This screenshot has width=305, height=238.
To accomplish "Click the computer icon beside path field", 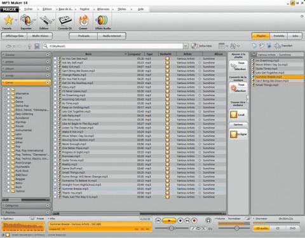I will pyautogui.click(x=37, y=46).
